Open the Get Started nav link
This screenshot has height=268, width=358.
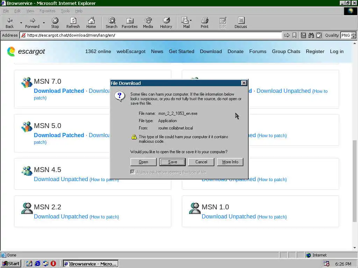181,52
